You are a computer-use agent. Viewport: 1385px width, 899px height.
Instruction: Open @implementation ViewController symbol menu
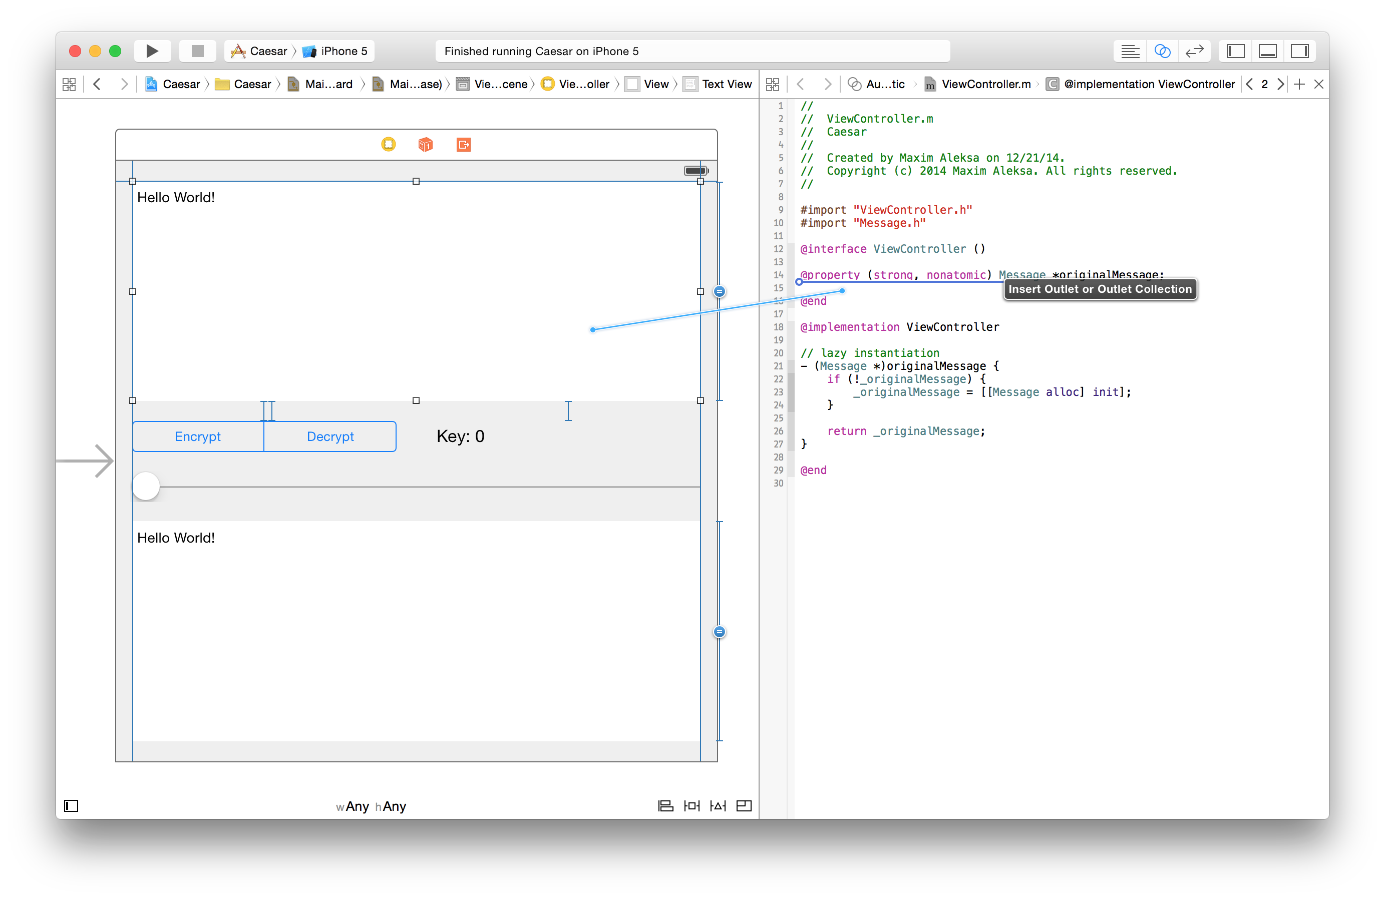(x=1141, y=85)
